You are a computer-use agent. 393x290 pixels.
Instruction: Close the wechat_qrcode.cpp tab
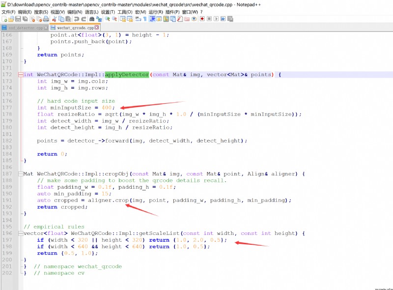tap(97, 28)
